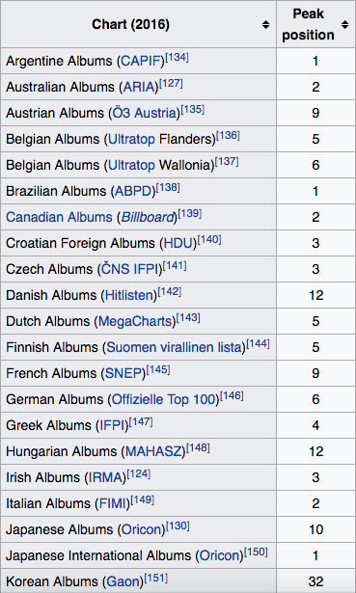Screen dimensions: 356x593
Task: Open Offizielle Top 100 link
Action: [164, 400]
